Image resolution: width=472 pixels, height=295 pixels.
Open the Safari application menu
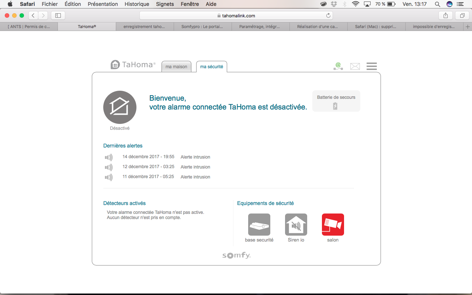(27, 4)
